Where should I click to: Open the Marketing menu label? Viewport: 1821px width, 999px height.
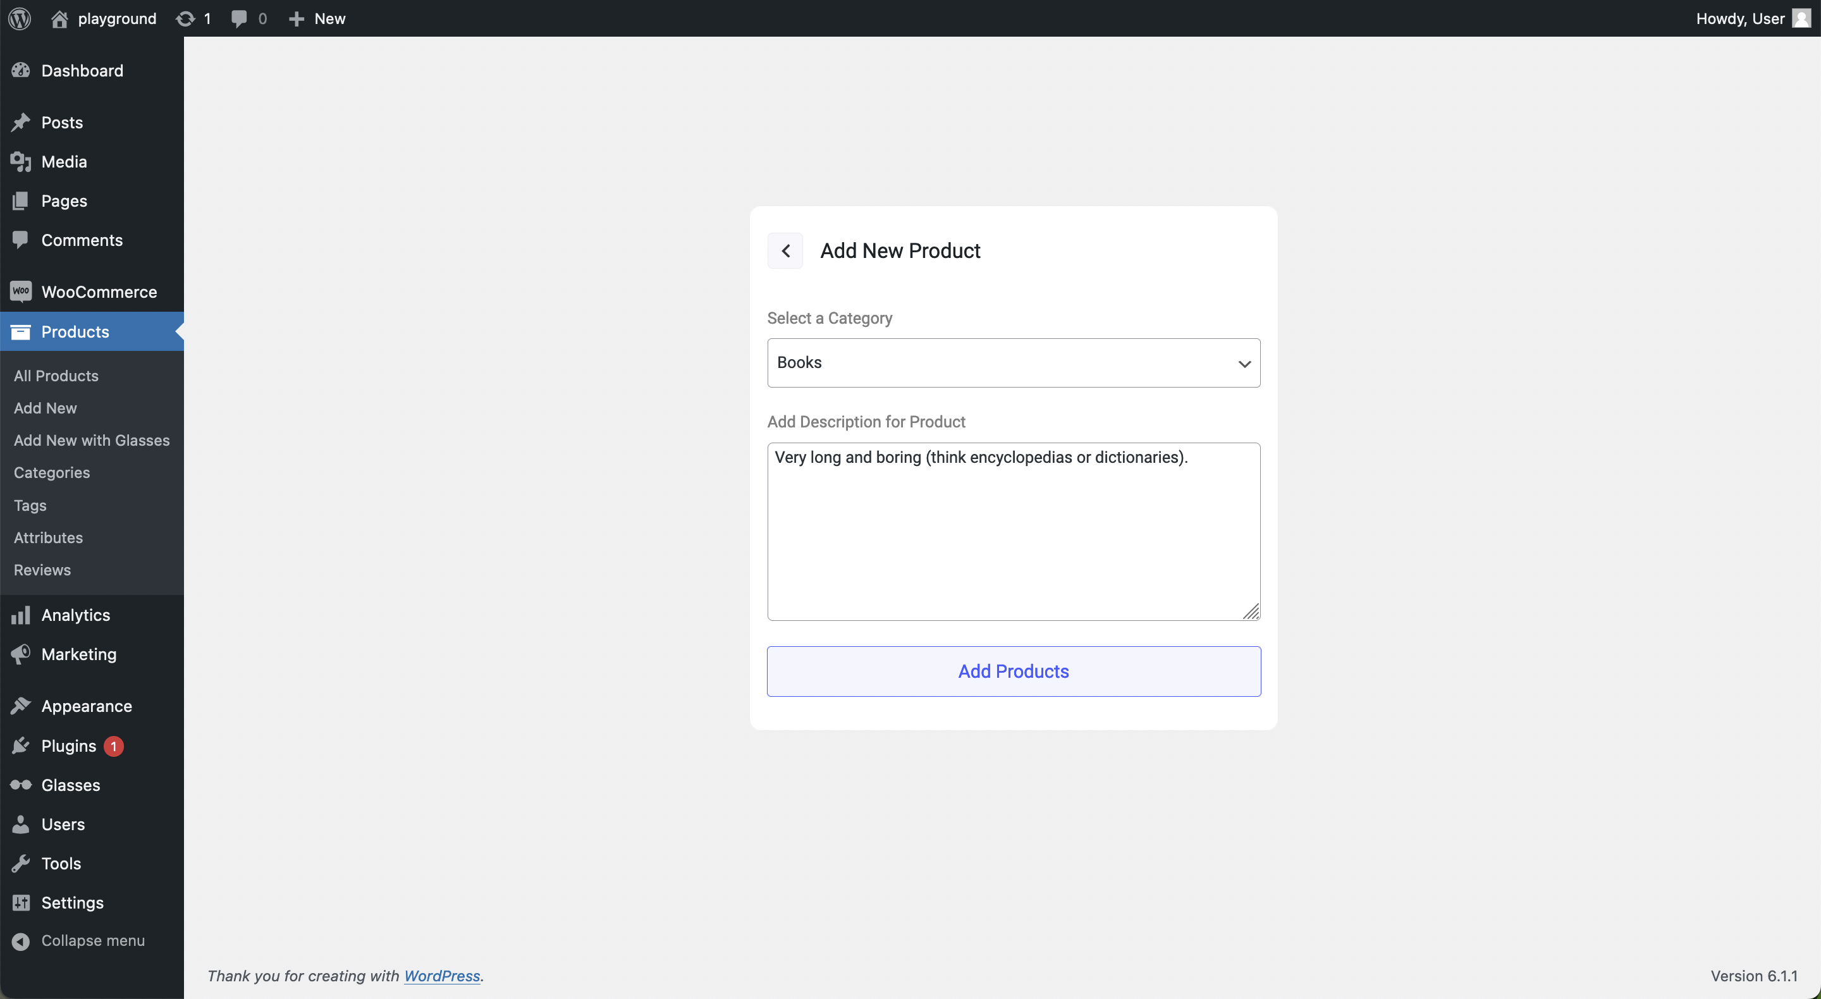click(78, 654)
